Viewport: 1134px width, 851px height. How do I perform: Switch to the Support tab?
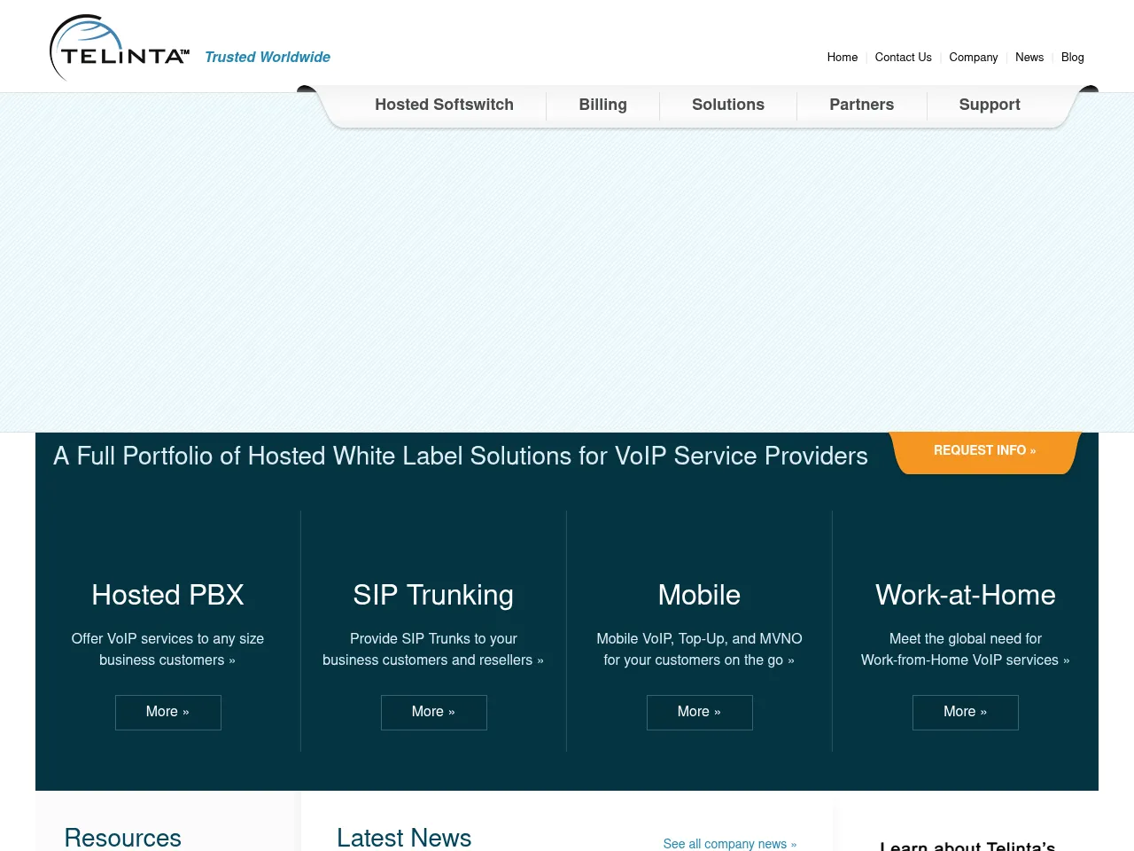coord(990,105)
